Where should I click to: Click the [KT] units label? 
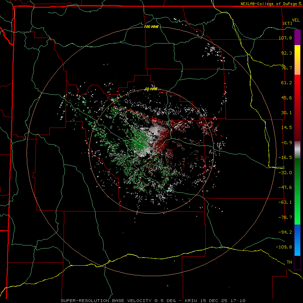pos(288,23)
